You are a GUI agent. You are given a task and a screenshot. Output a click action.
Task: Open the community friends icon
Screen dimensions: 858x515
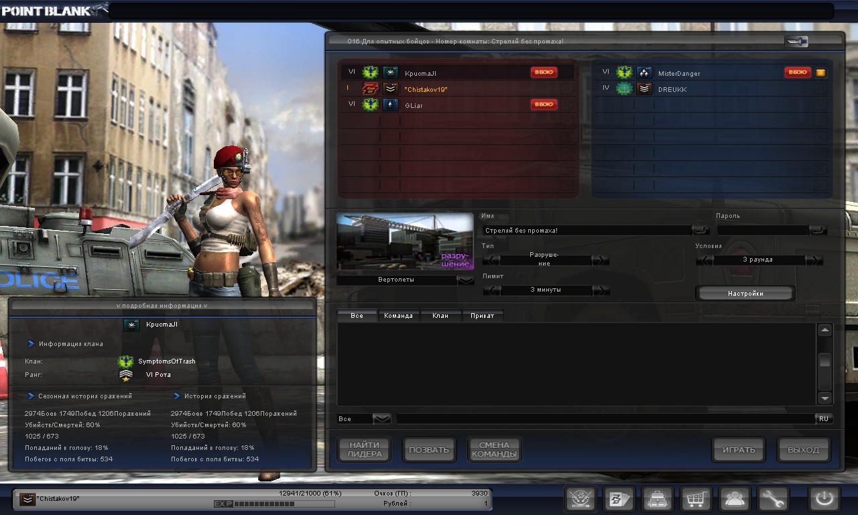click(735, 500)
